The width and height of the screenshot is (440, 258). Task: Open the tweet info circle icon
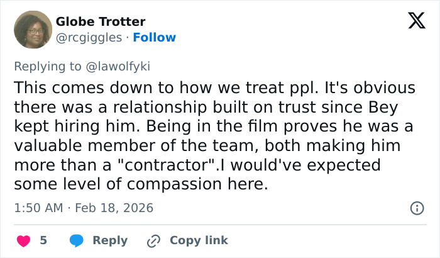tap(416, 208)
